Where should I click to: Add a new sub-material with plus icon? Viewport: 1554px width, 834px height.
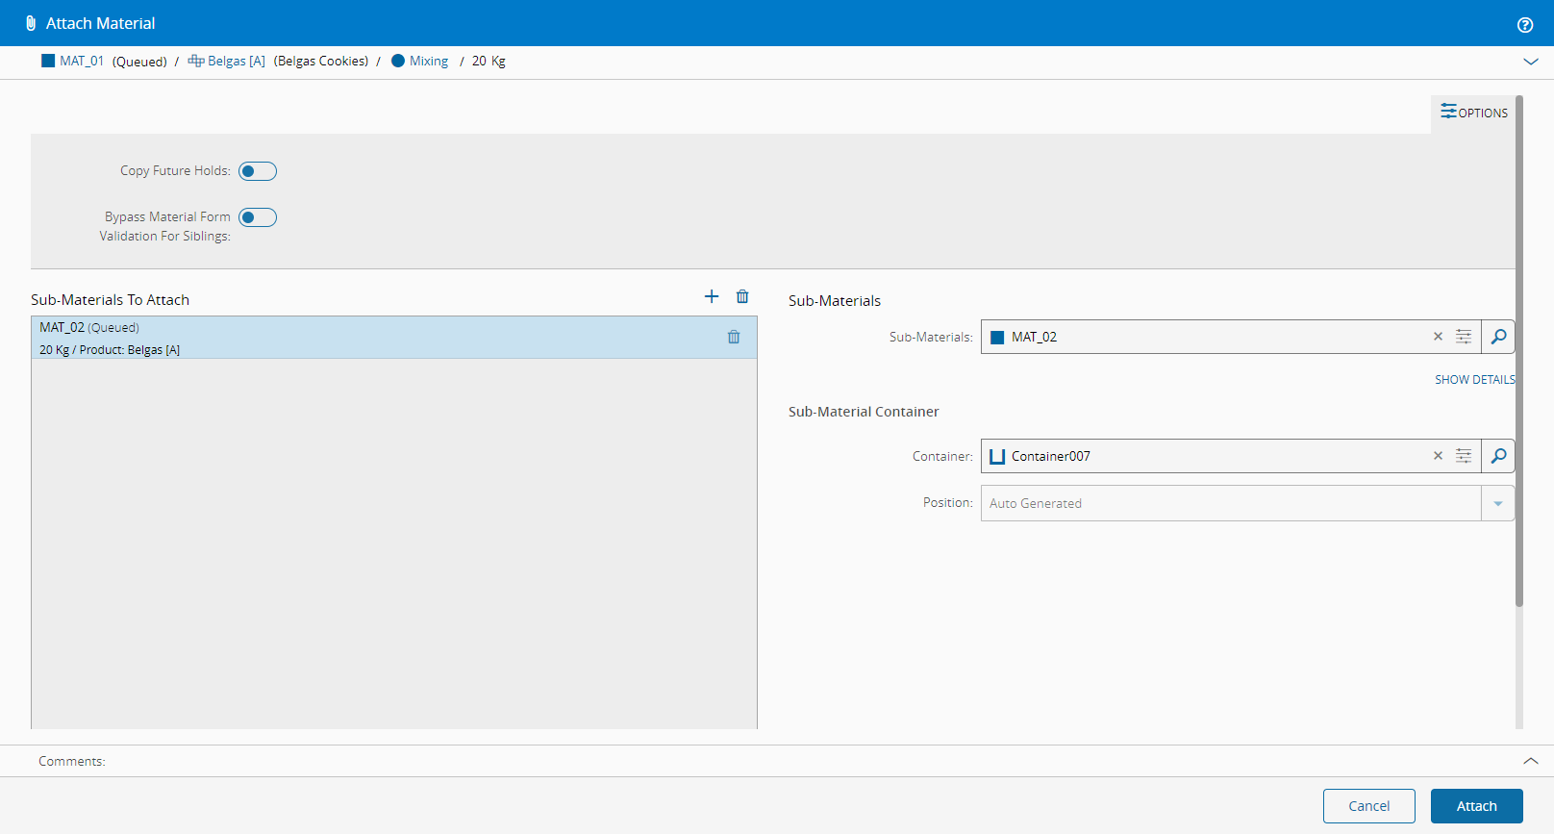(x=712, y=296)
